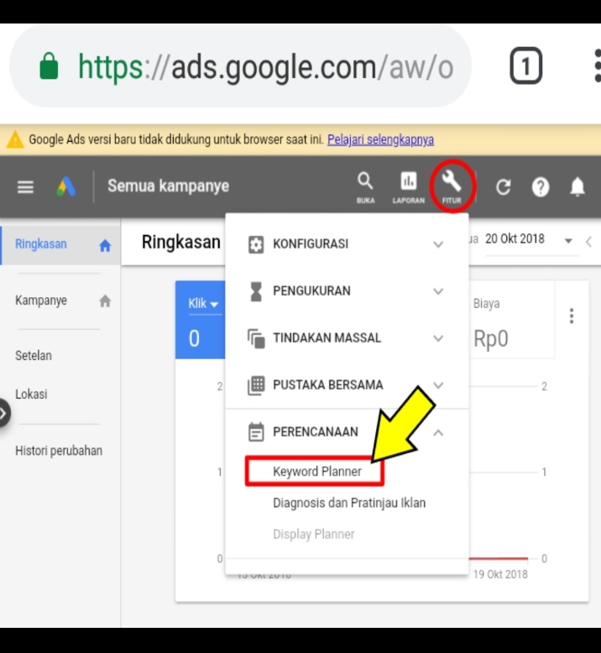Click the Google Ads logo
601x653 pixels.
(66, 186)
